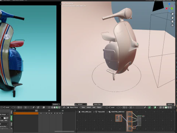Viewport: 177px width, 133px height.
Task: Toggle snapping magnet in left viewport
Action: (18, 108)
